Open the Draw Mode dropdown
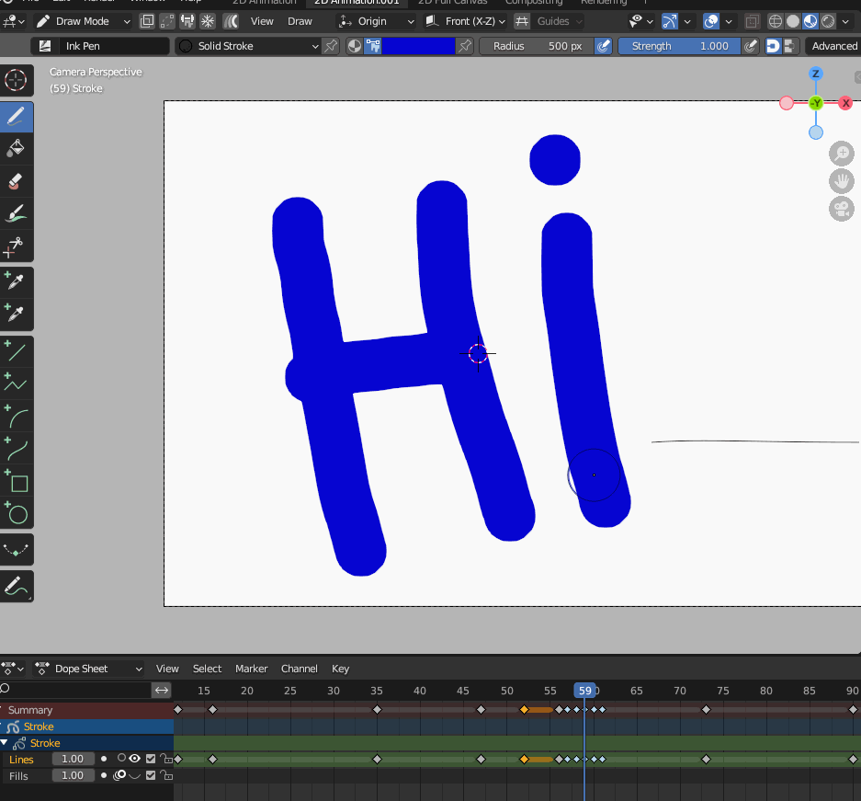 point(83,21)
